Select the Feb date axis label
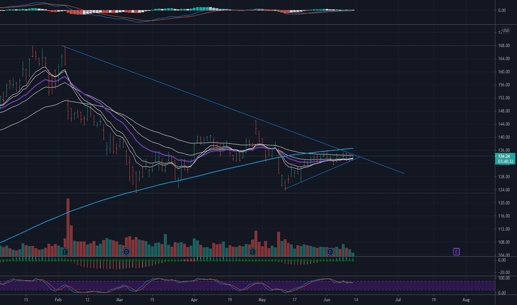This screenshot has width=517, height=305. coord(58,299)
